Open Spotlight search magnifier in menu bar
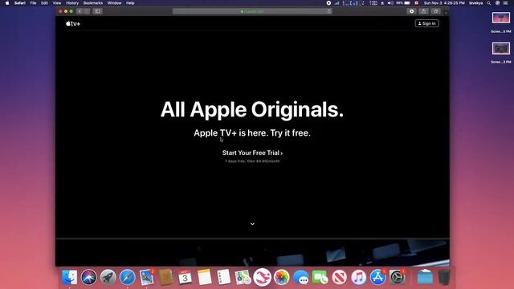The width and height of the screenshot is (514, 289). pos(489,3)
